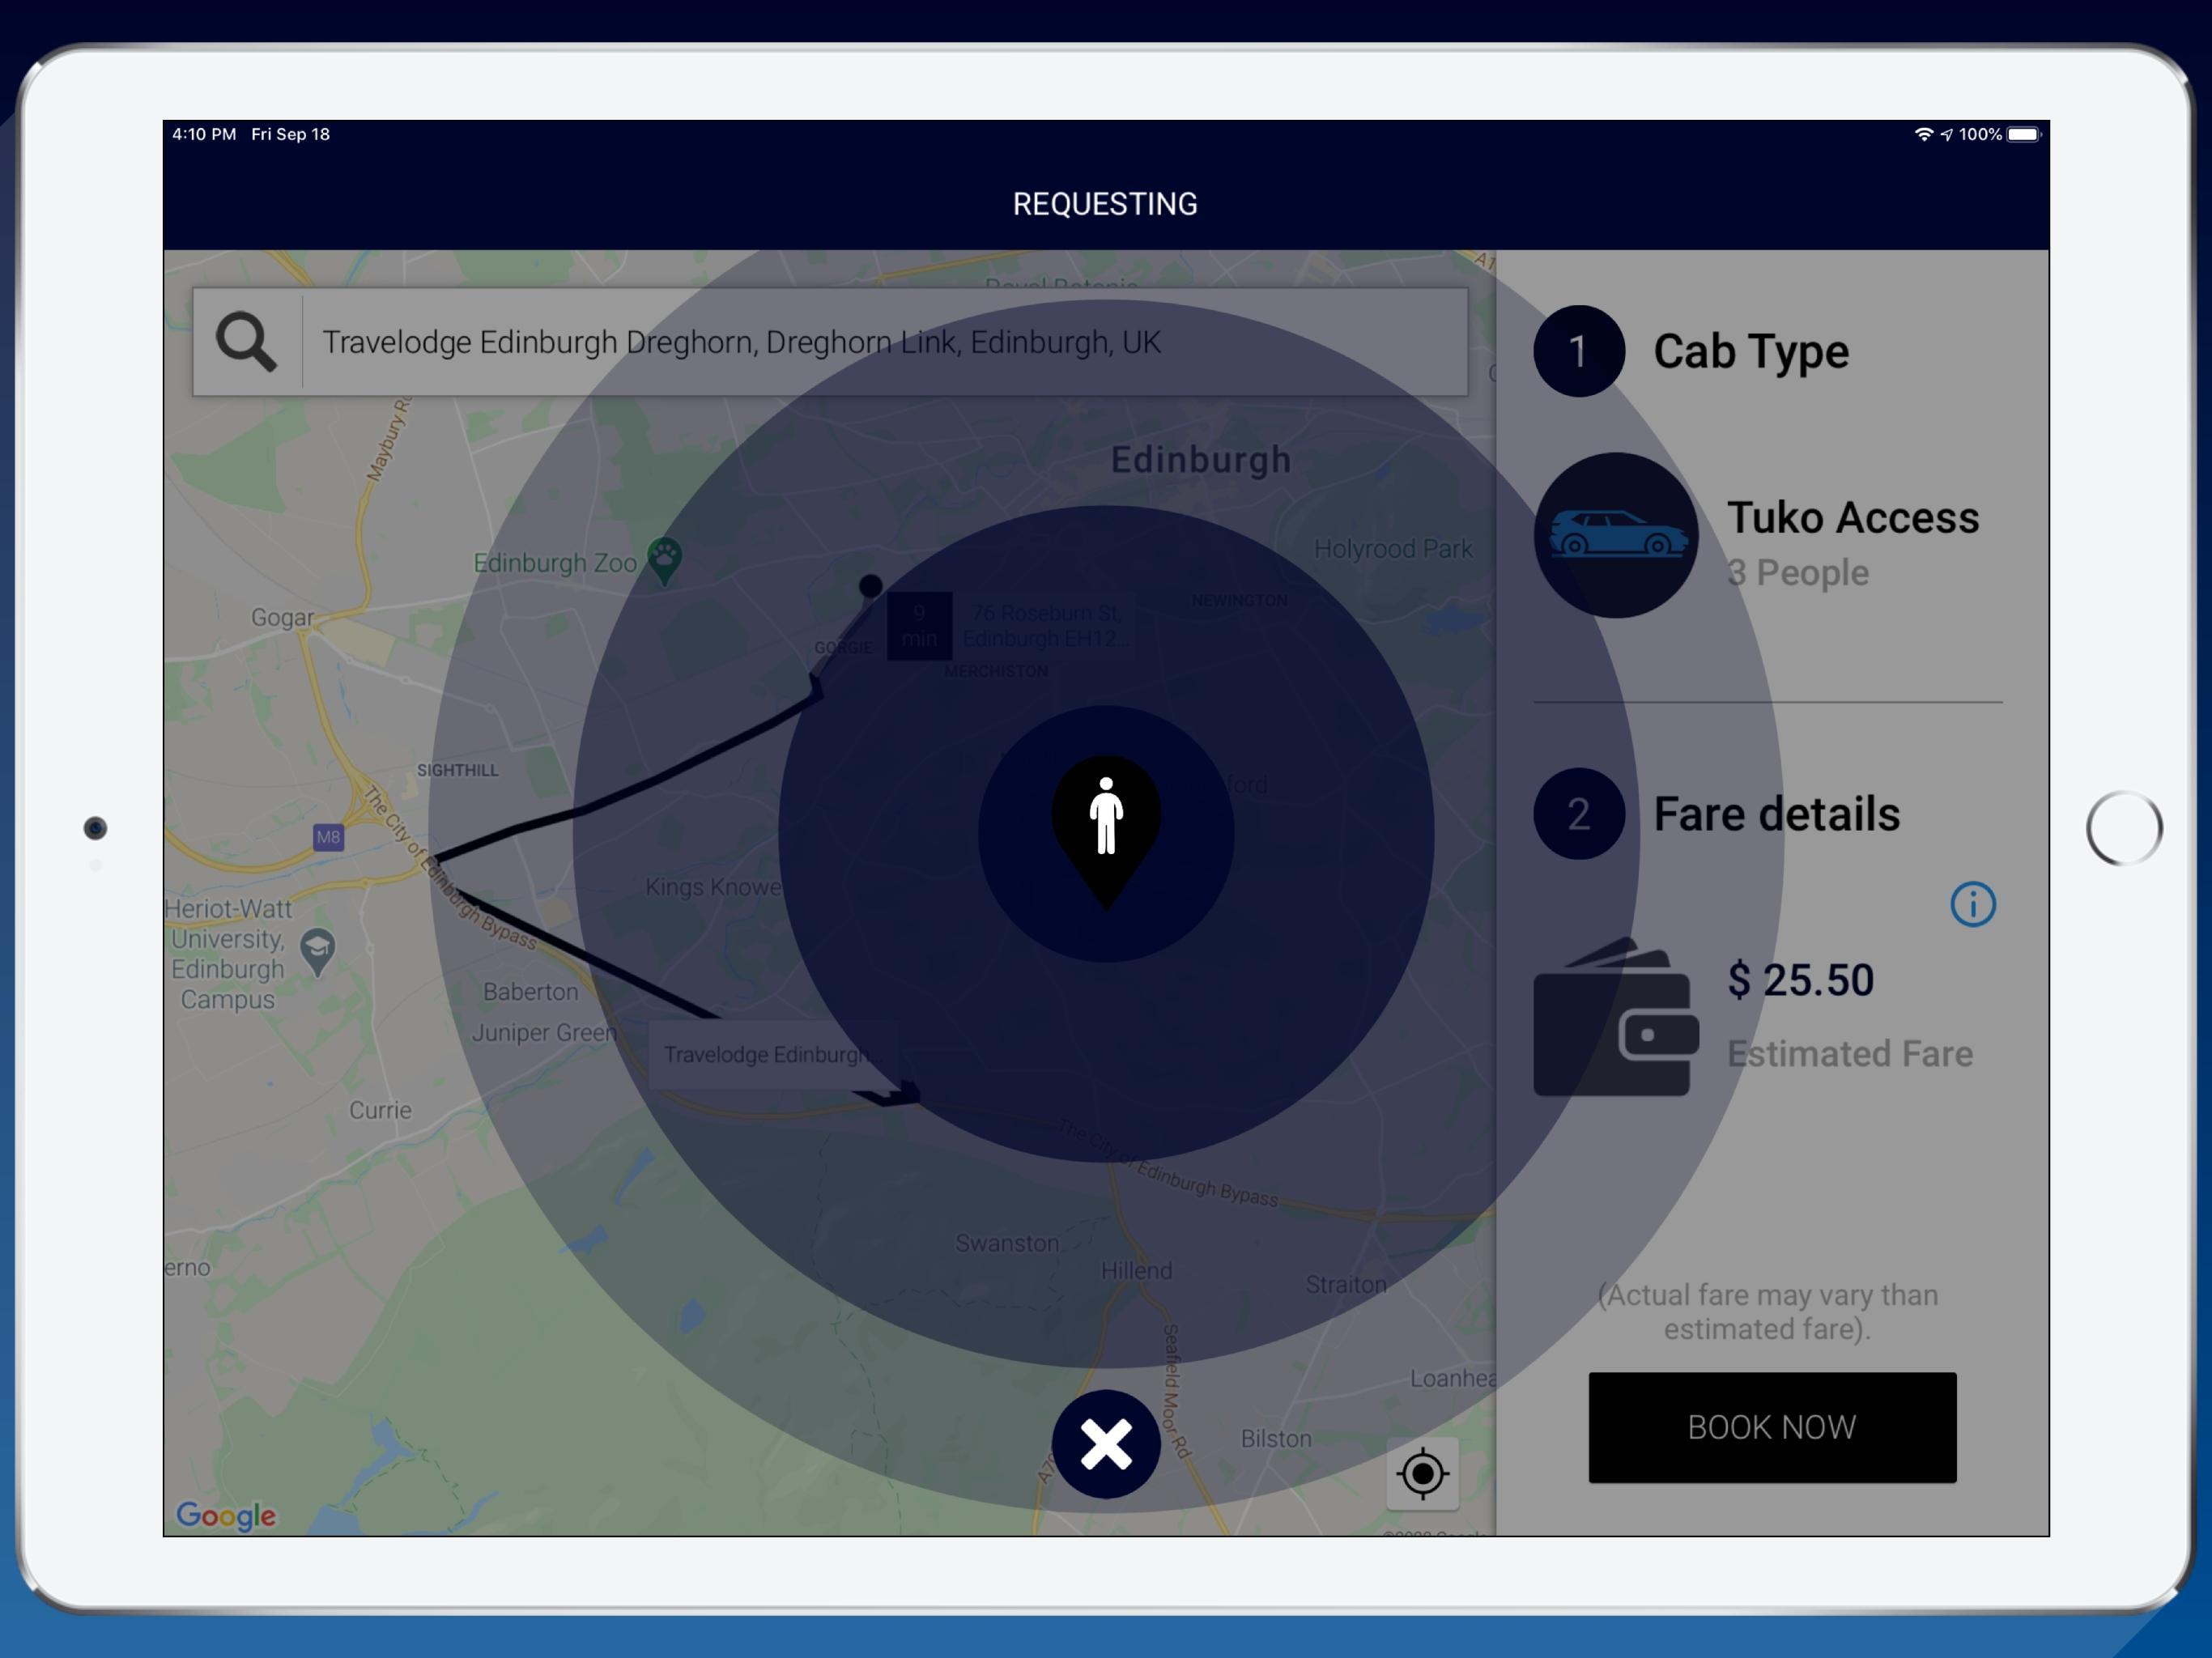Tap the route start point dot
Screen dimensions: 2212x1658
click(x=871, y=586)
